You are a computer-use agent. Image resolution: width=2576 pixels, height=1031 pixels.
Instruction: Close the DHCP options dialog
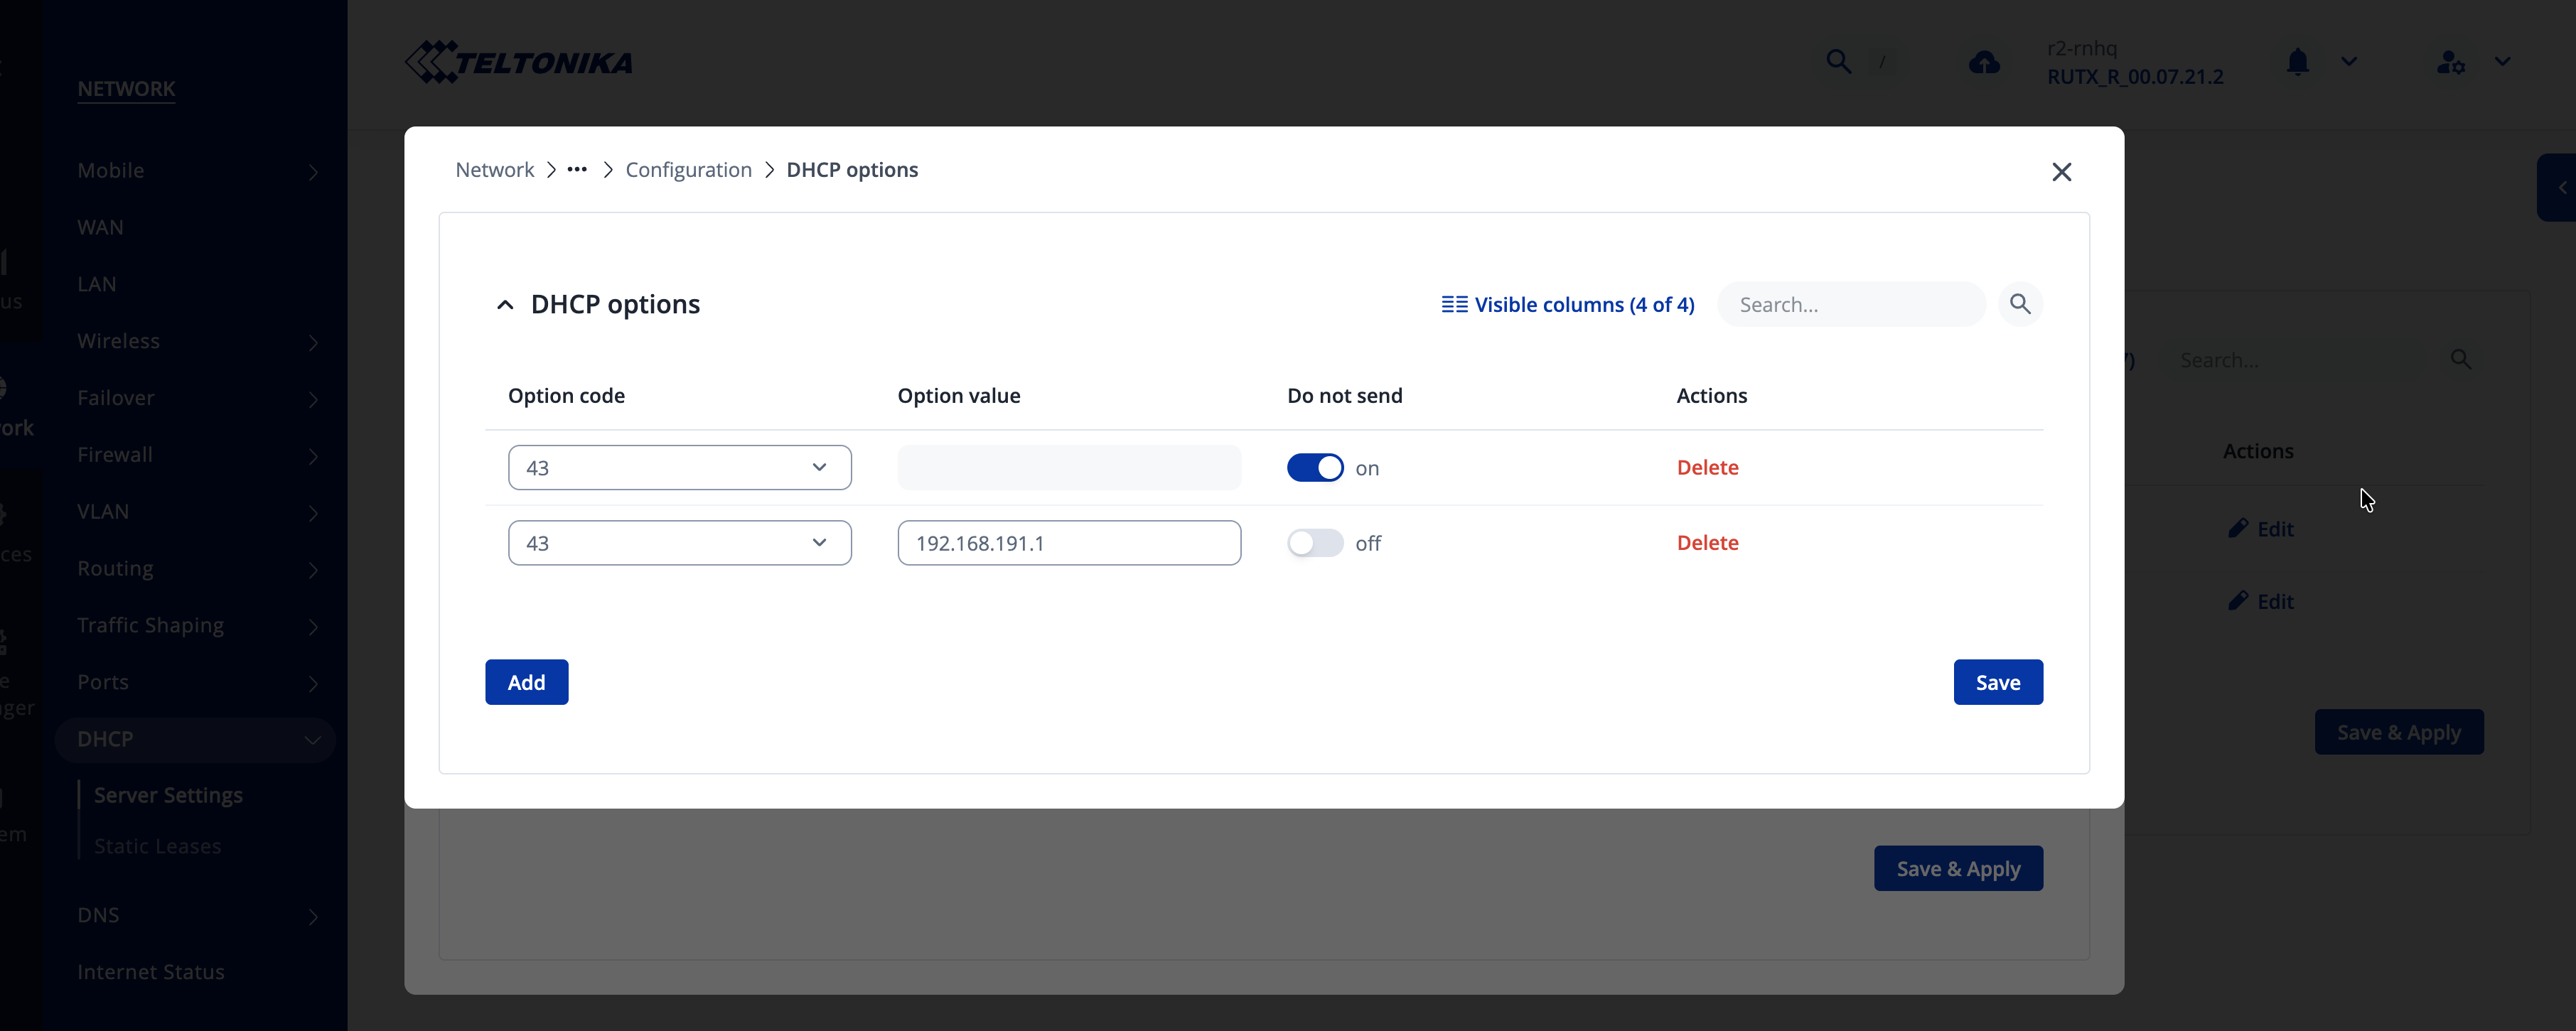click(x=2061, y=172)
